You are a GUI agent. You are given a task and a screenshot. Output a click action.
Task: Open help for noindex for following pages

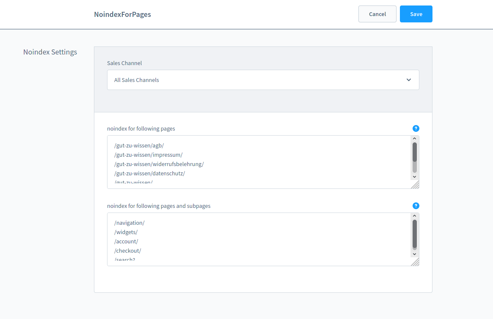pyautogui.click(x=416, y=128)
